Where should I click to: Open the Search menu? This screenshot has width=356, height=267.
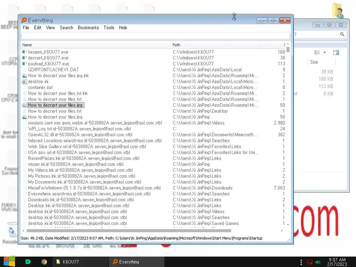point(66,28)
